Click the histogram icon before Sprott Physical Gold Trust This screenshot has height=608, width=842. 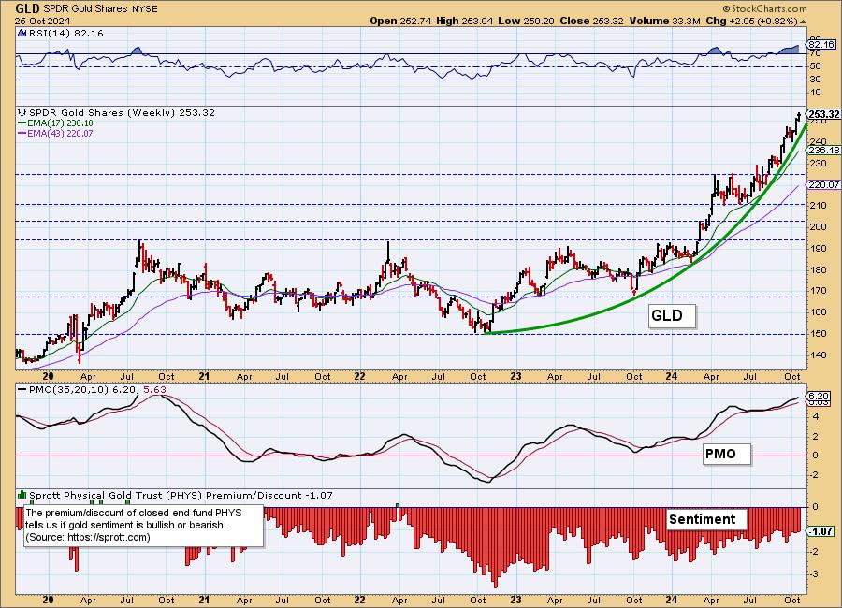(22, 495)
